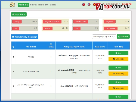View details of row 1 with Xem
The height and width of the screenshot is (102, 136).
(118, 53)
